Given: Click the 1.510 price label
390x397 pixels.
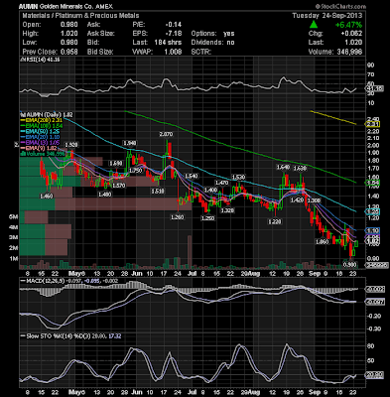Looking at the screenshot, I should (158, 191).
